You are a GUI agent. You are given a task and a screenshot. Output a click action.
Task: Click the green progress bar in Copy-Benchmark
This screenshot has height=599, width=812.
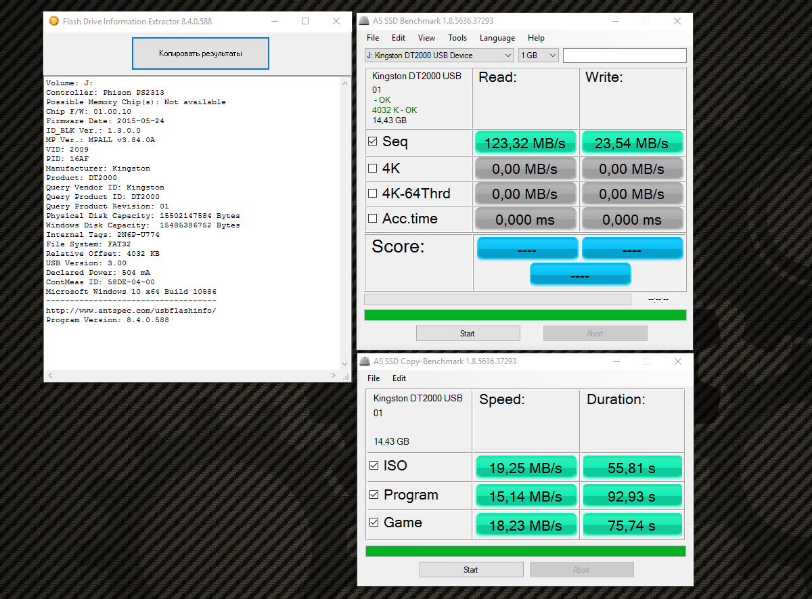pos(526,551)
